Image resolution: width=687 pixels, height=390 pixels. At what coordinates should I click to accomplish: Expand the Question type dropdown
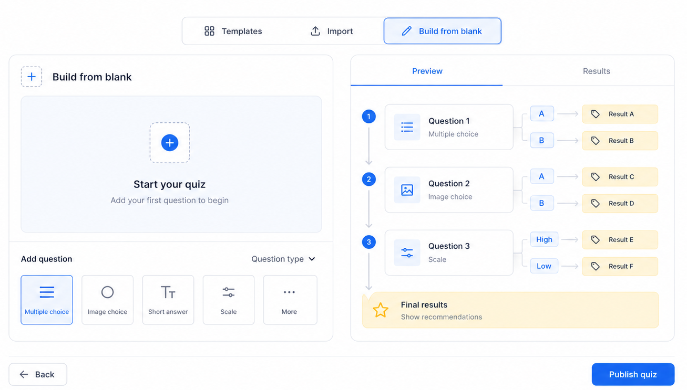(x=283, y=259)
